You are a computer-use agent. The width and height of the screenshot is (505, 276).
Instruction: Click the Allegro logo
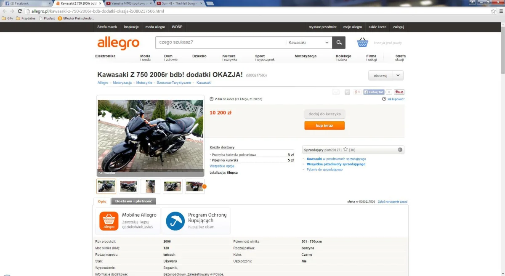click(118, 43)
